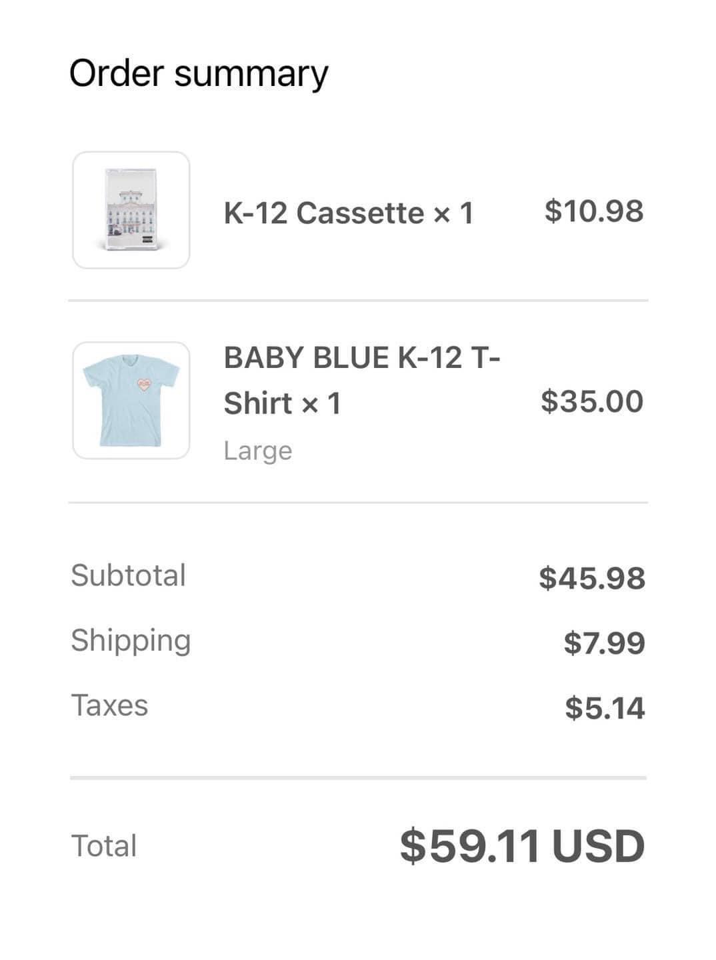Screen dimensions: 716x960
Task: Click the $35.00 T-shirt price
Action: coord(592,401)
